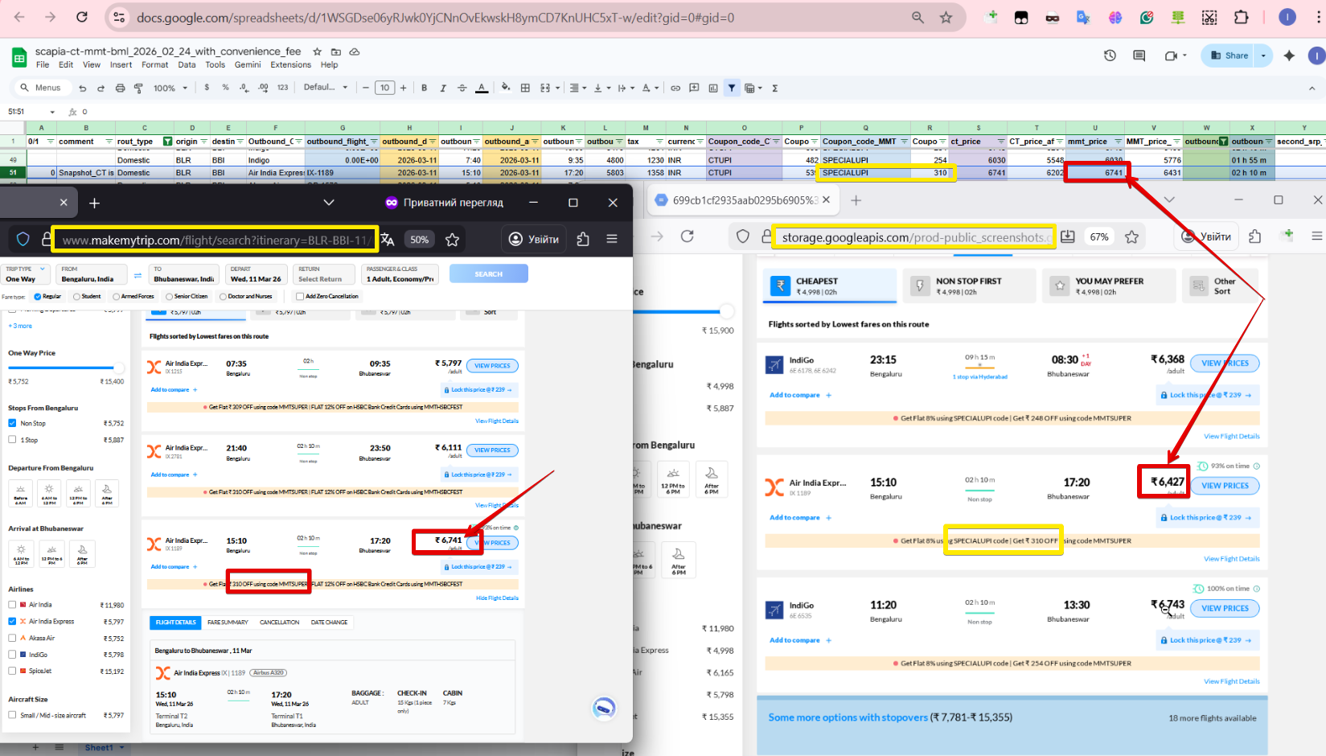
Task: Open filter dropdown on rout_type column
Action: pyautogui.click(x=168, y=142)
